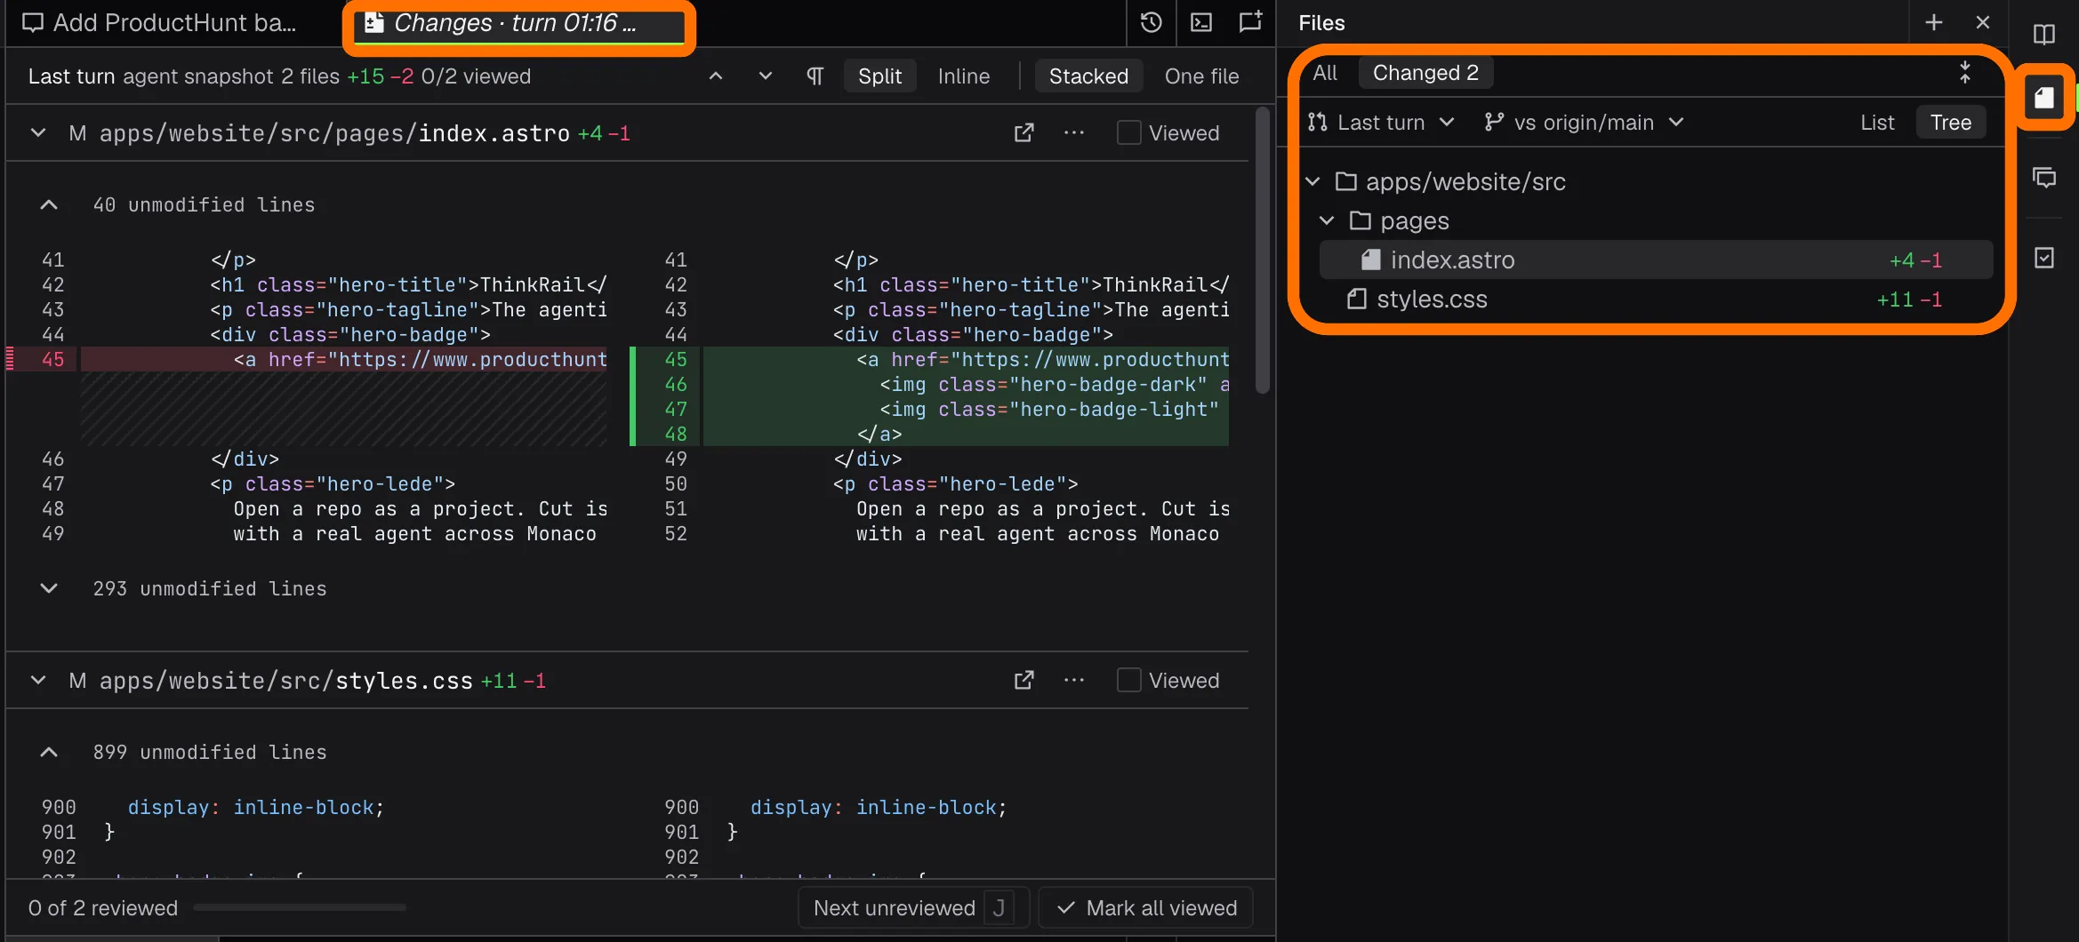Show Changed 2 files tab
The width and height of the screenshot is (2079, 942).
coord(1425,73)
